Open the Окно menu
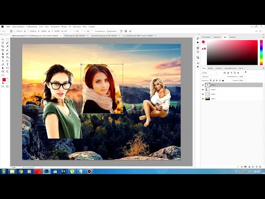The width and height of the screenshot is (265, 199). (84, 27)
